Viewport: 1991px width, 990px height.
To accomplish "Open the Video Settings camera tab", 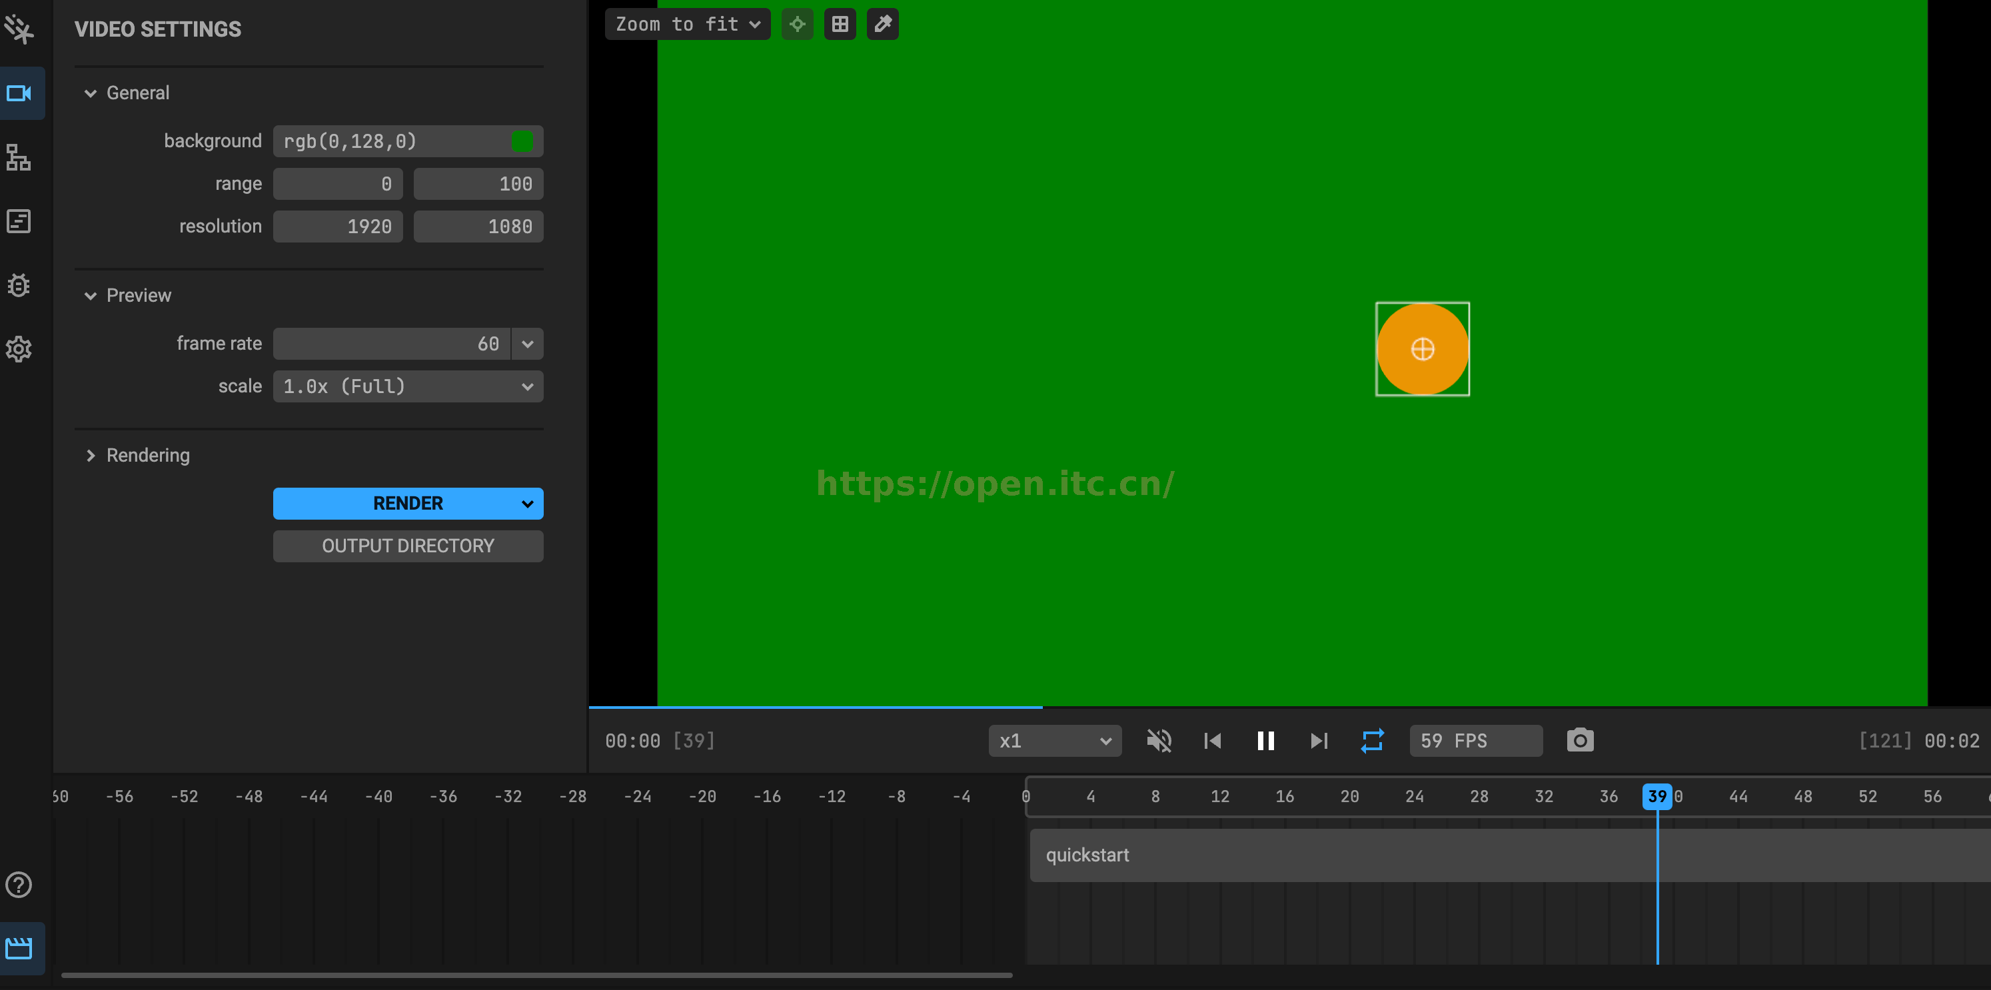I will coord(19,93).
